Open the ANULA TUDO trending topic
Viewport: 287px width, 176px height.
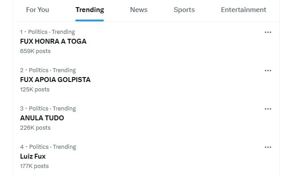point(42,118)
